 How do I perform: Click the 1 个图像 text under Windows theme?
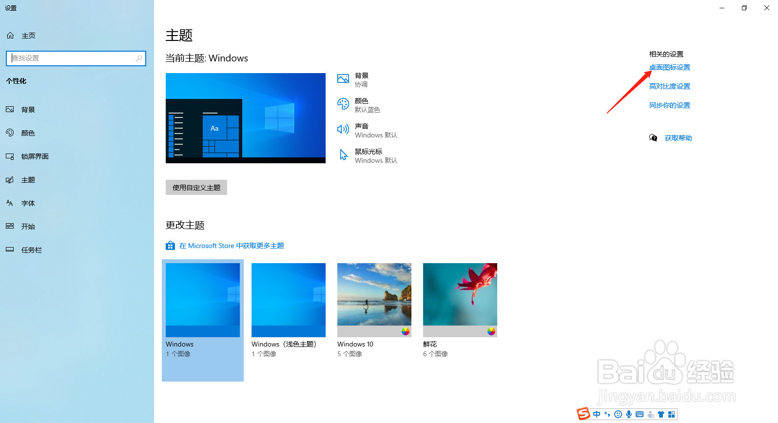click(x=178, y=354)
